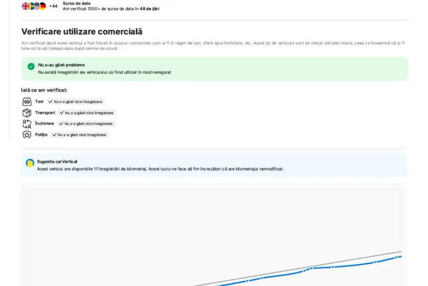This screenshot has height=286, width=428.
Task: Click the Închiriere 'no records found' status badge
Action: [86, 124]
